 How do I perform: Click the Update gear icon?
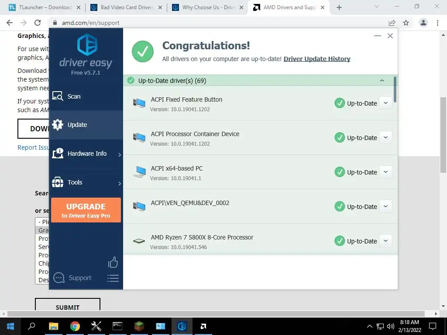pyautogui.click(x=58, y=125)
